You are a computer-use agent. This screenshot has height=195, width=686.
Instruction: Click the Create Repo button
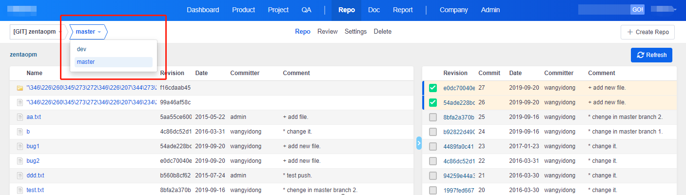pos(647,32)
